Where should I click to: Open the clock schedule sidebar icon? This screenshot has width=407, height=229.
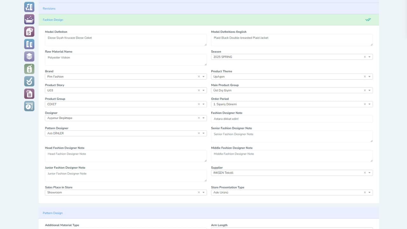click(29, 106)
